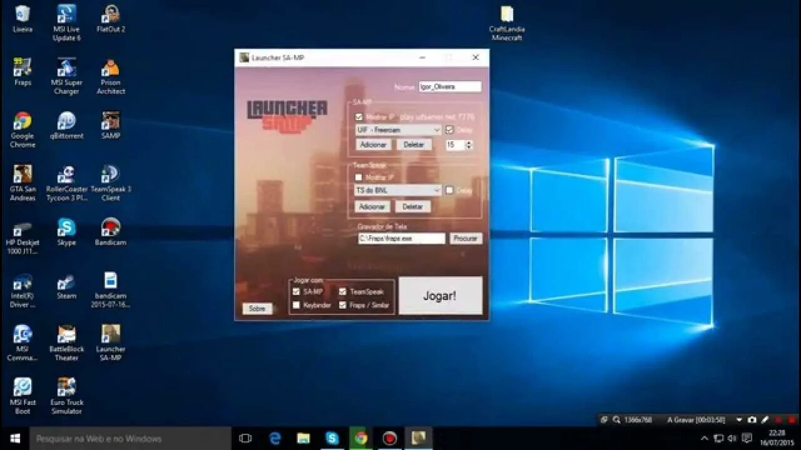Click Adicionar in the SA-MP group
This screenshot has height=450, width=801.
click(x=374, y=144)
